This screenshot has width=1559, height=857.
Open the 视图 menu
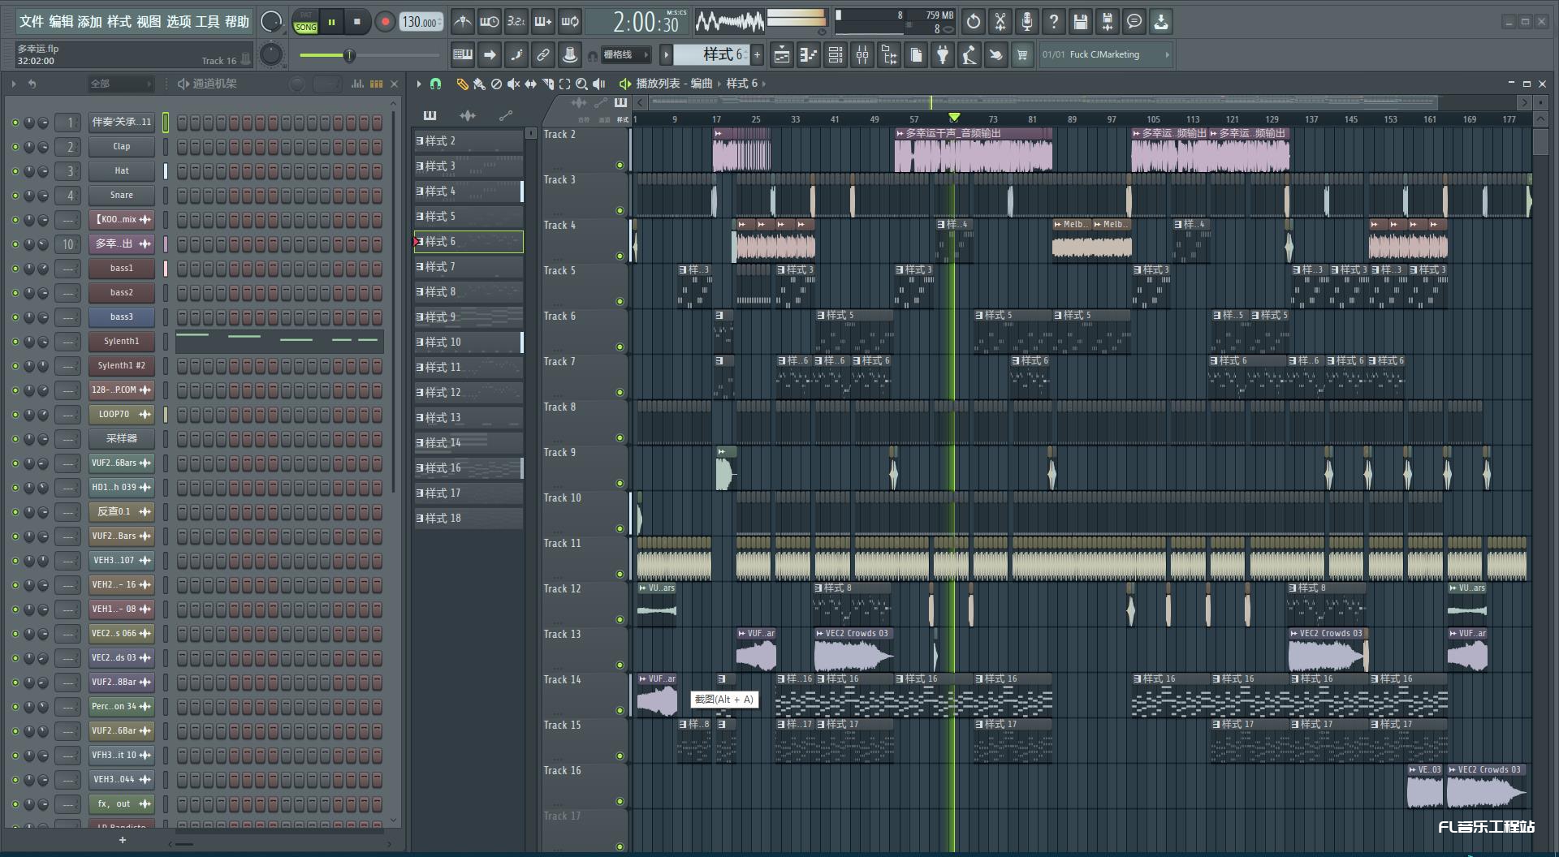click(149, 22)
